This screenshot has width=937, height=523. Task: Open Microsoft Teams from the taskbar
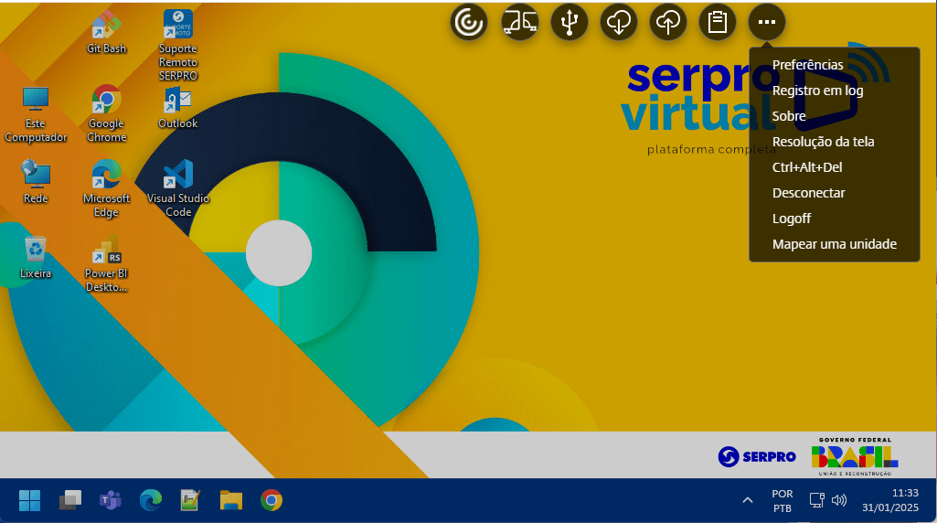pos(111,500)
